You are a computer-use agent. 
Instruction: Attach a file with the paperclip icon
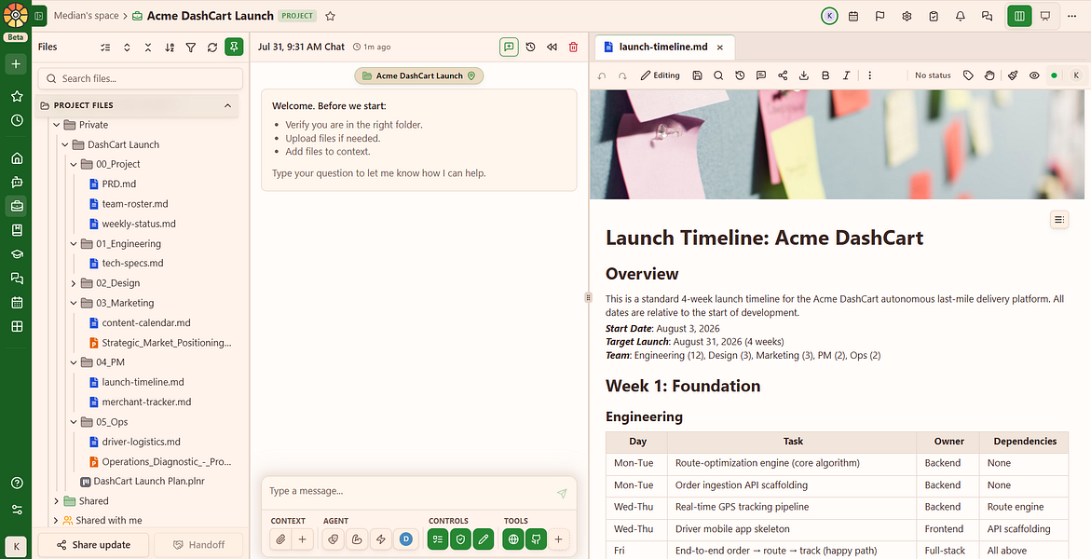(x=280, y=539)
